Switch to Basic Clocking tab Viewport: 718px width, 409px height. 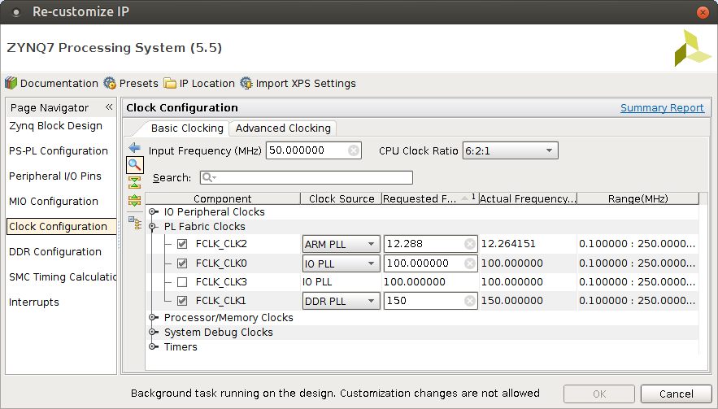point(187,128)
